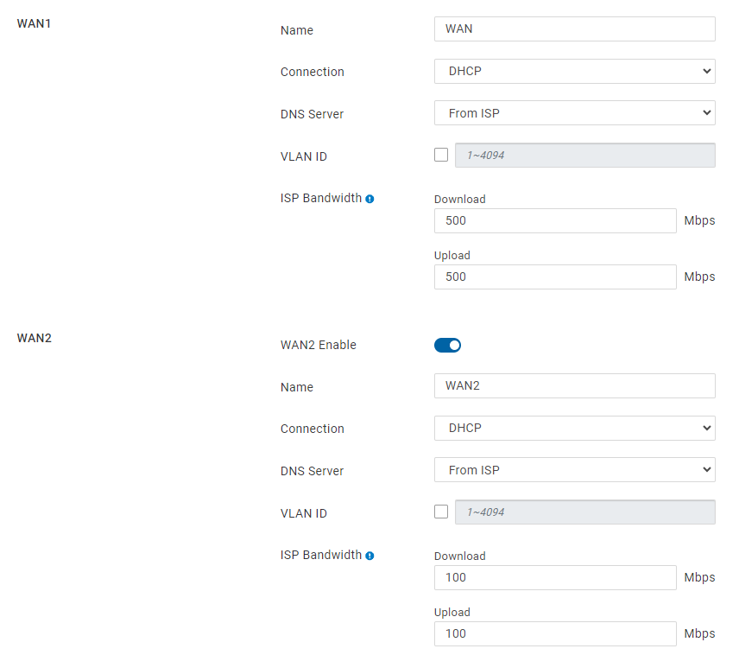
Task: Click the WAN2 section heading
Action: 35,338
